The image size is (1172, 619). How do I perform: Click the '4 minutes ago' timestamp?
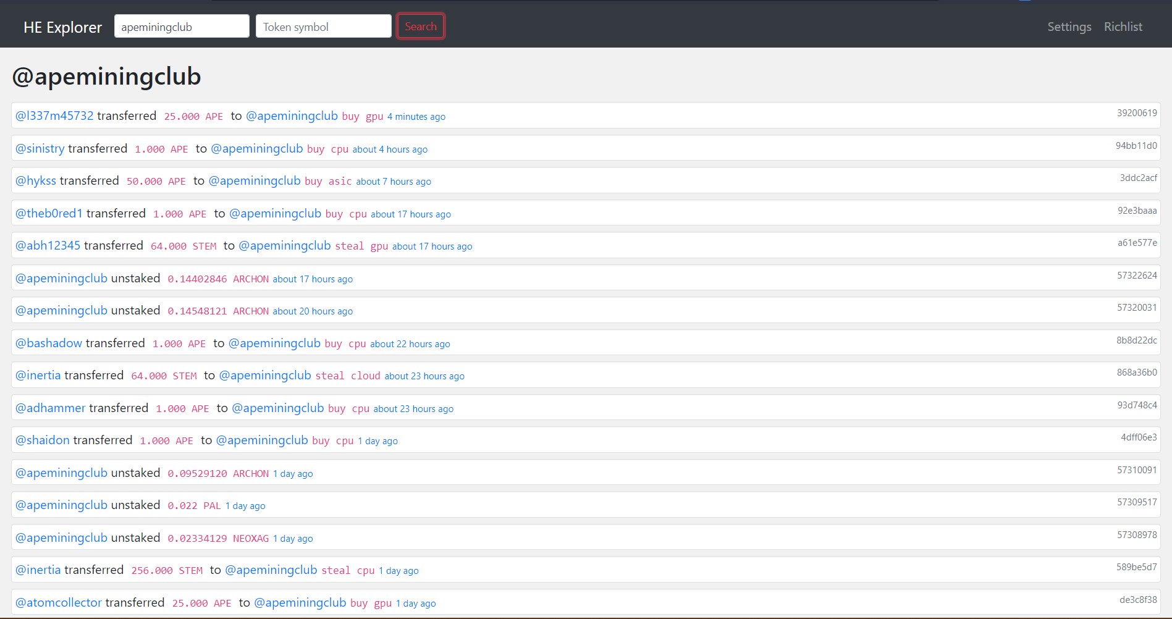416,116
